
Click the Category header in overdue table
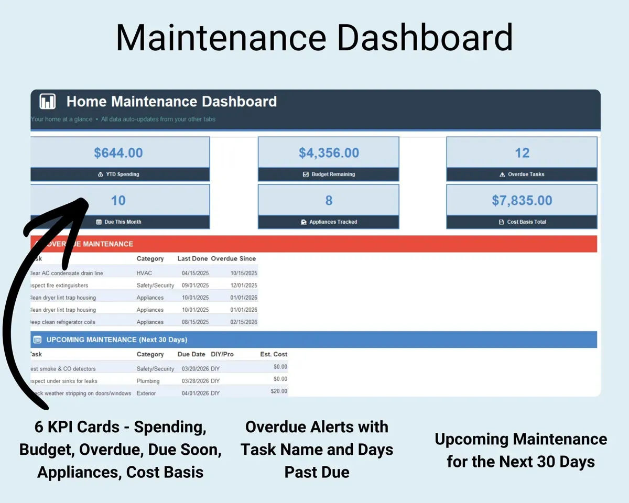pos(150,259)
